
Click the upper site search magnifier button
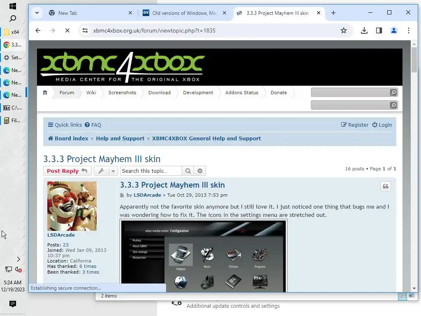coord(393,93)
